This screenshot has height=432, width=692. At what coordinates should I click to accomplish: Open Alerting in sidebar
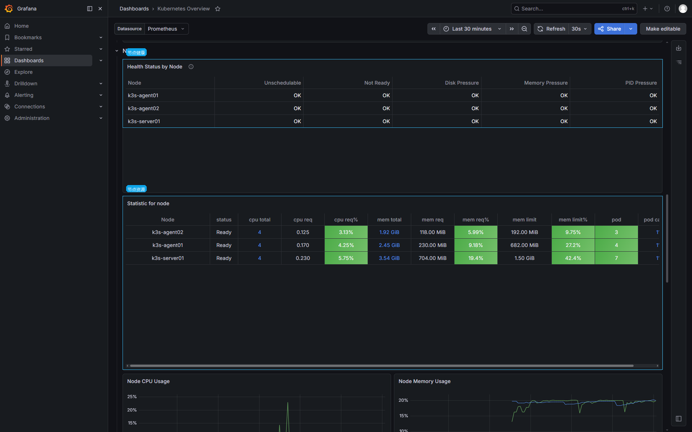tap(24, 95)
